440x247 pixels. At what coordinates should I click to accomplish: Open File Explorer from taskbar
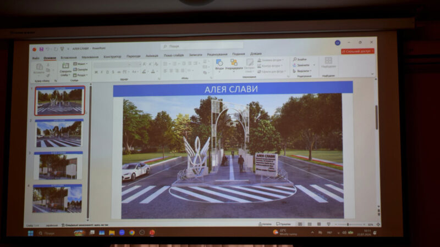tap(112, 233)
